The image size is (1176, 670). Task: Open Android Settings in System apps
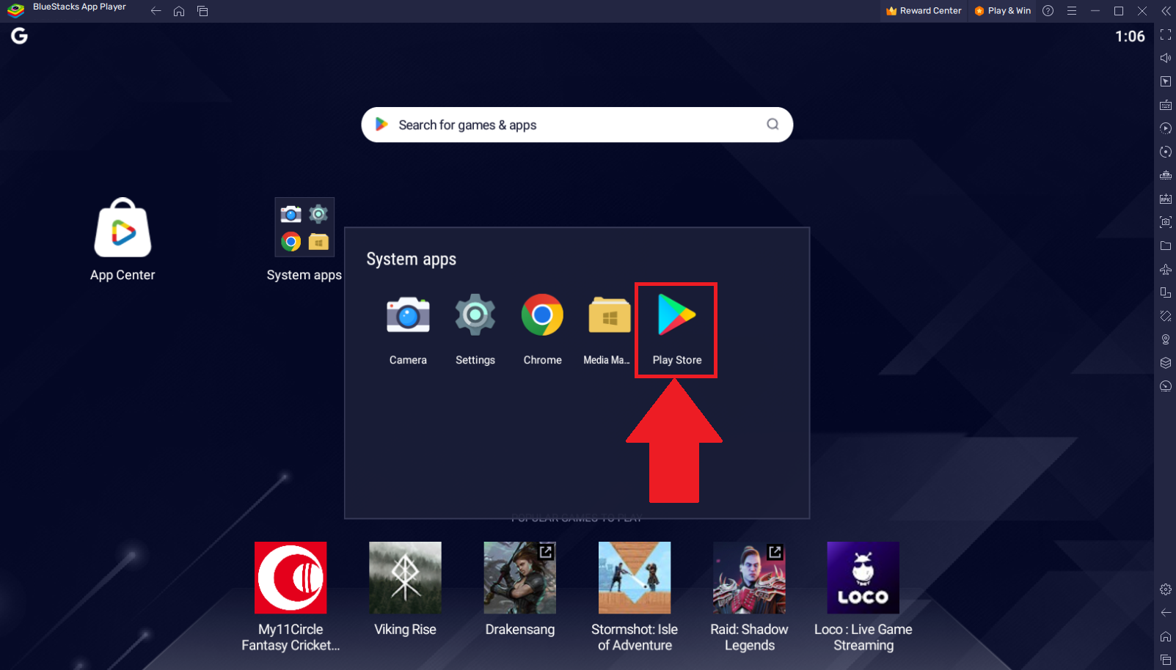tap(475, 329)
